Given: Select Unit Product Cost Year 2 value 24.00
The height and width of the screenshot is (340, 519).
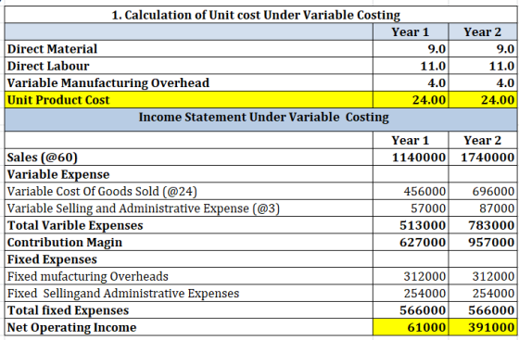Looking at the screenshot, I should [x=483, y=100].
